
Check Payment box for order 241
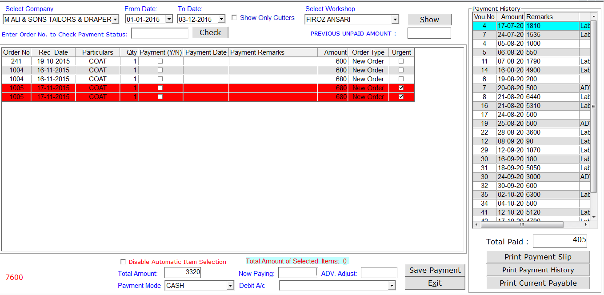tap(160, 61)
